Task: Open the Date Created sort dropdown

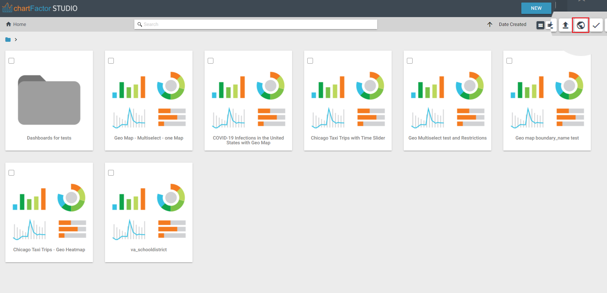Action: (512, 24)
